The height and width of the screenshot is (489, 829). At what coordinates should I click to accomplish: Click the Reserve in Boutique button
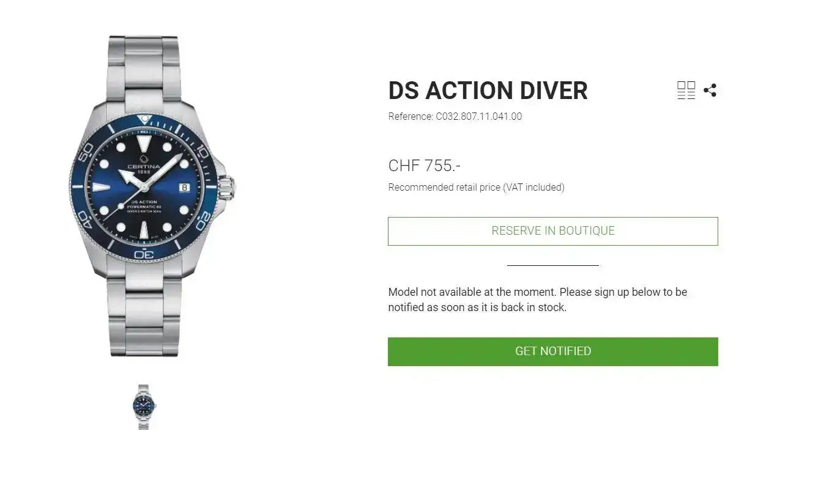(x=552, y=231)
